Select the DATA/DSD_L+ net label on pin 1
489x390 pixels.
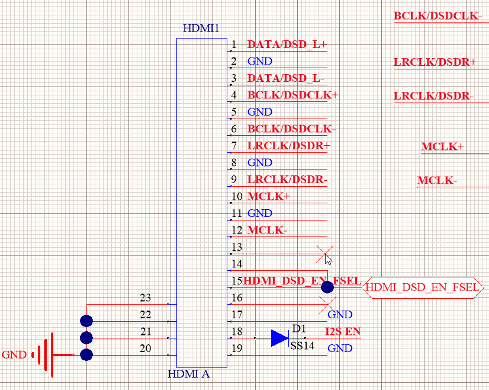(287, 44)
